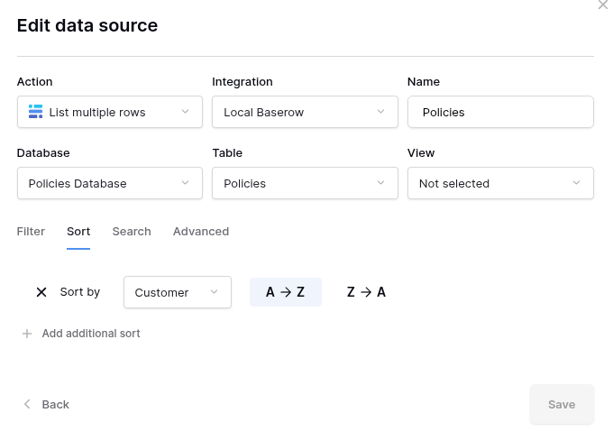Screen dimensions: 613x431
Task: Close the Edit data source dialog
Action: (603, 5)
